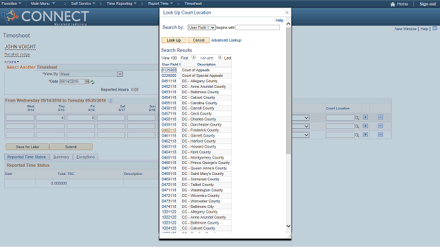Click the CONNECT logo
Image resolution: width=440 pixels, height=247 pixels.
pyautogui.click(x=45, y=16)
